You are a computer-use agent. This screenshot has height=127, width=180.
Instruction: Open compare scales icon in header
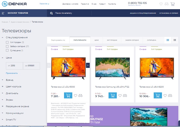166,4
